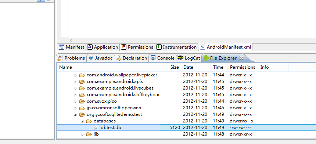
Task: Sort by the Size column header
Action: point(170,67)
